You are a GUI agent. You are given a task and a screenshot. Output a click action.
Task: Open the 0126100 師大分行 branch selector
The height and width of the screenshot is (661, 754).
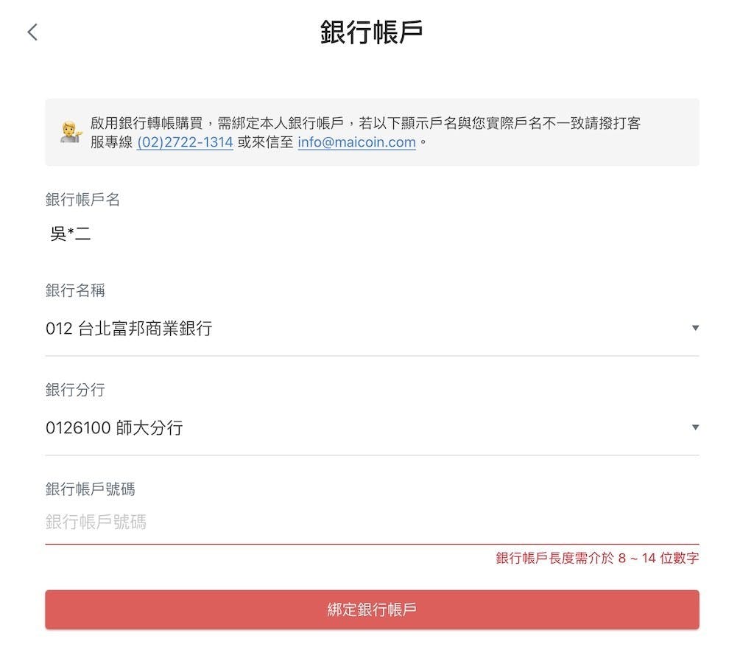point(114,428)
